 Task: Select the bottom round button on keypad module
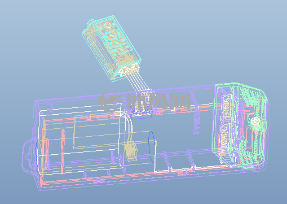(x=121, y=49)
